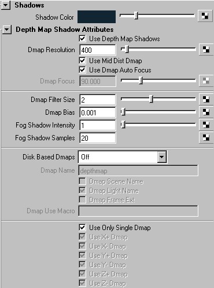The height and width of the screenshot is (288, 214).
Task: Toggle Use Mid Dist Dmap checkbox
Action: tap(82, 60)
